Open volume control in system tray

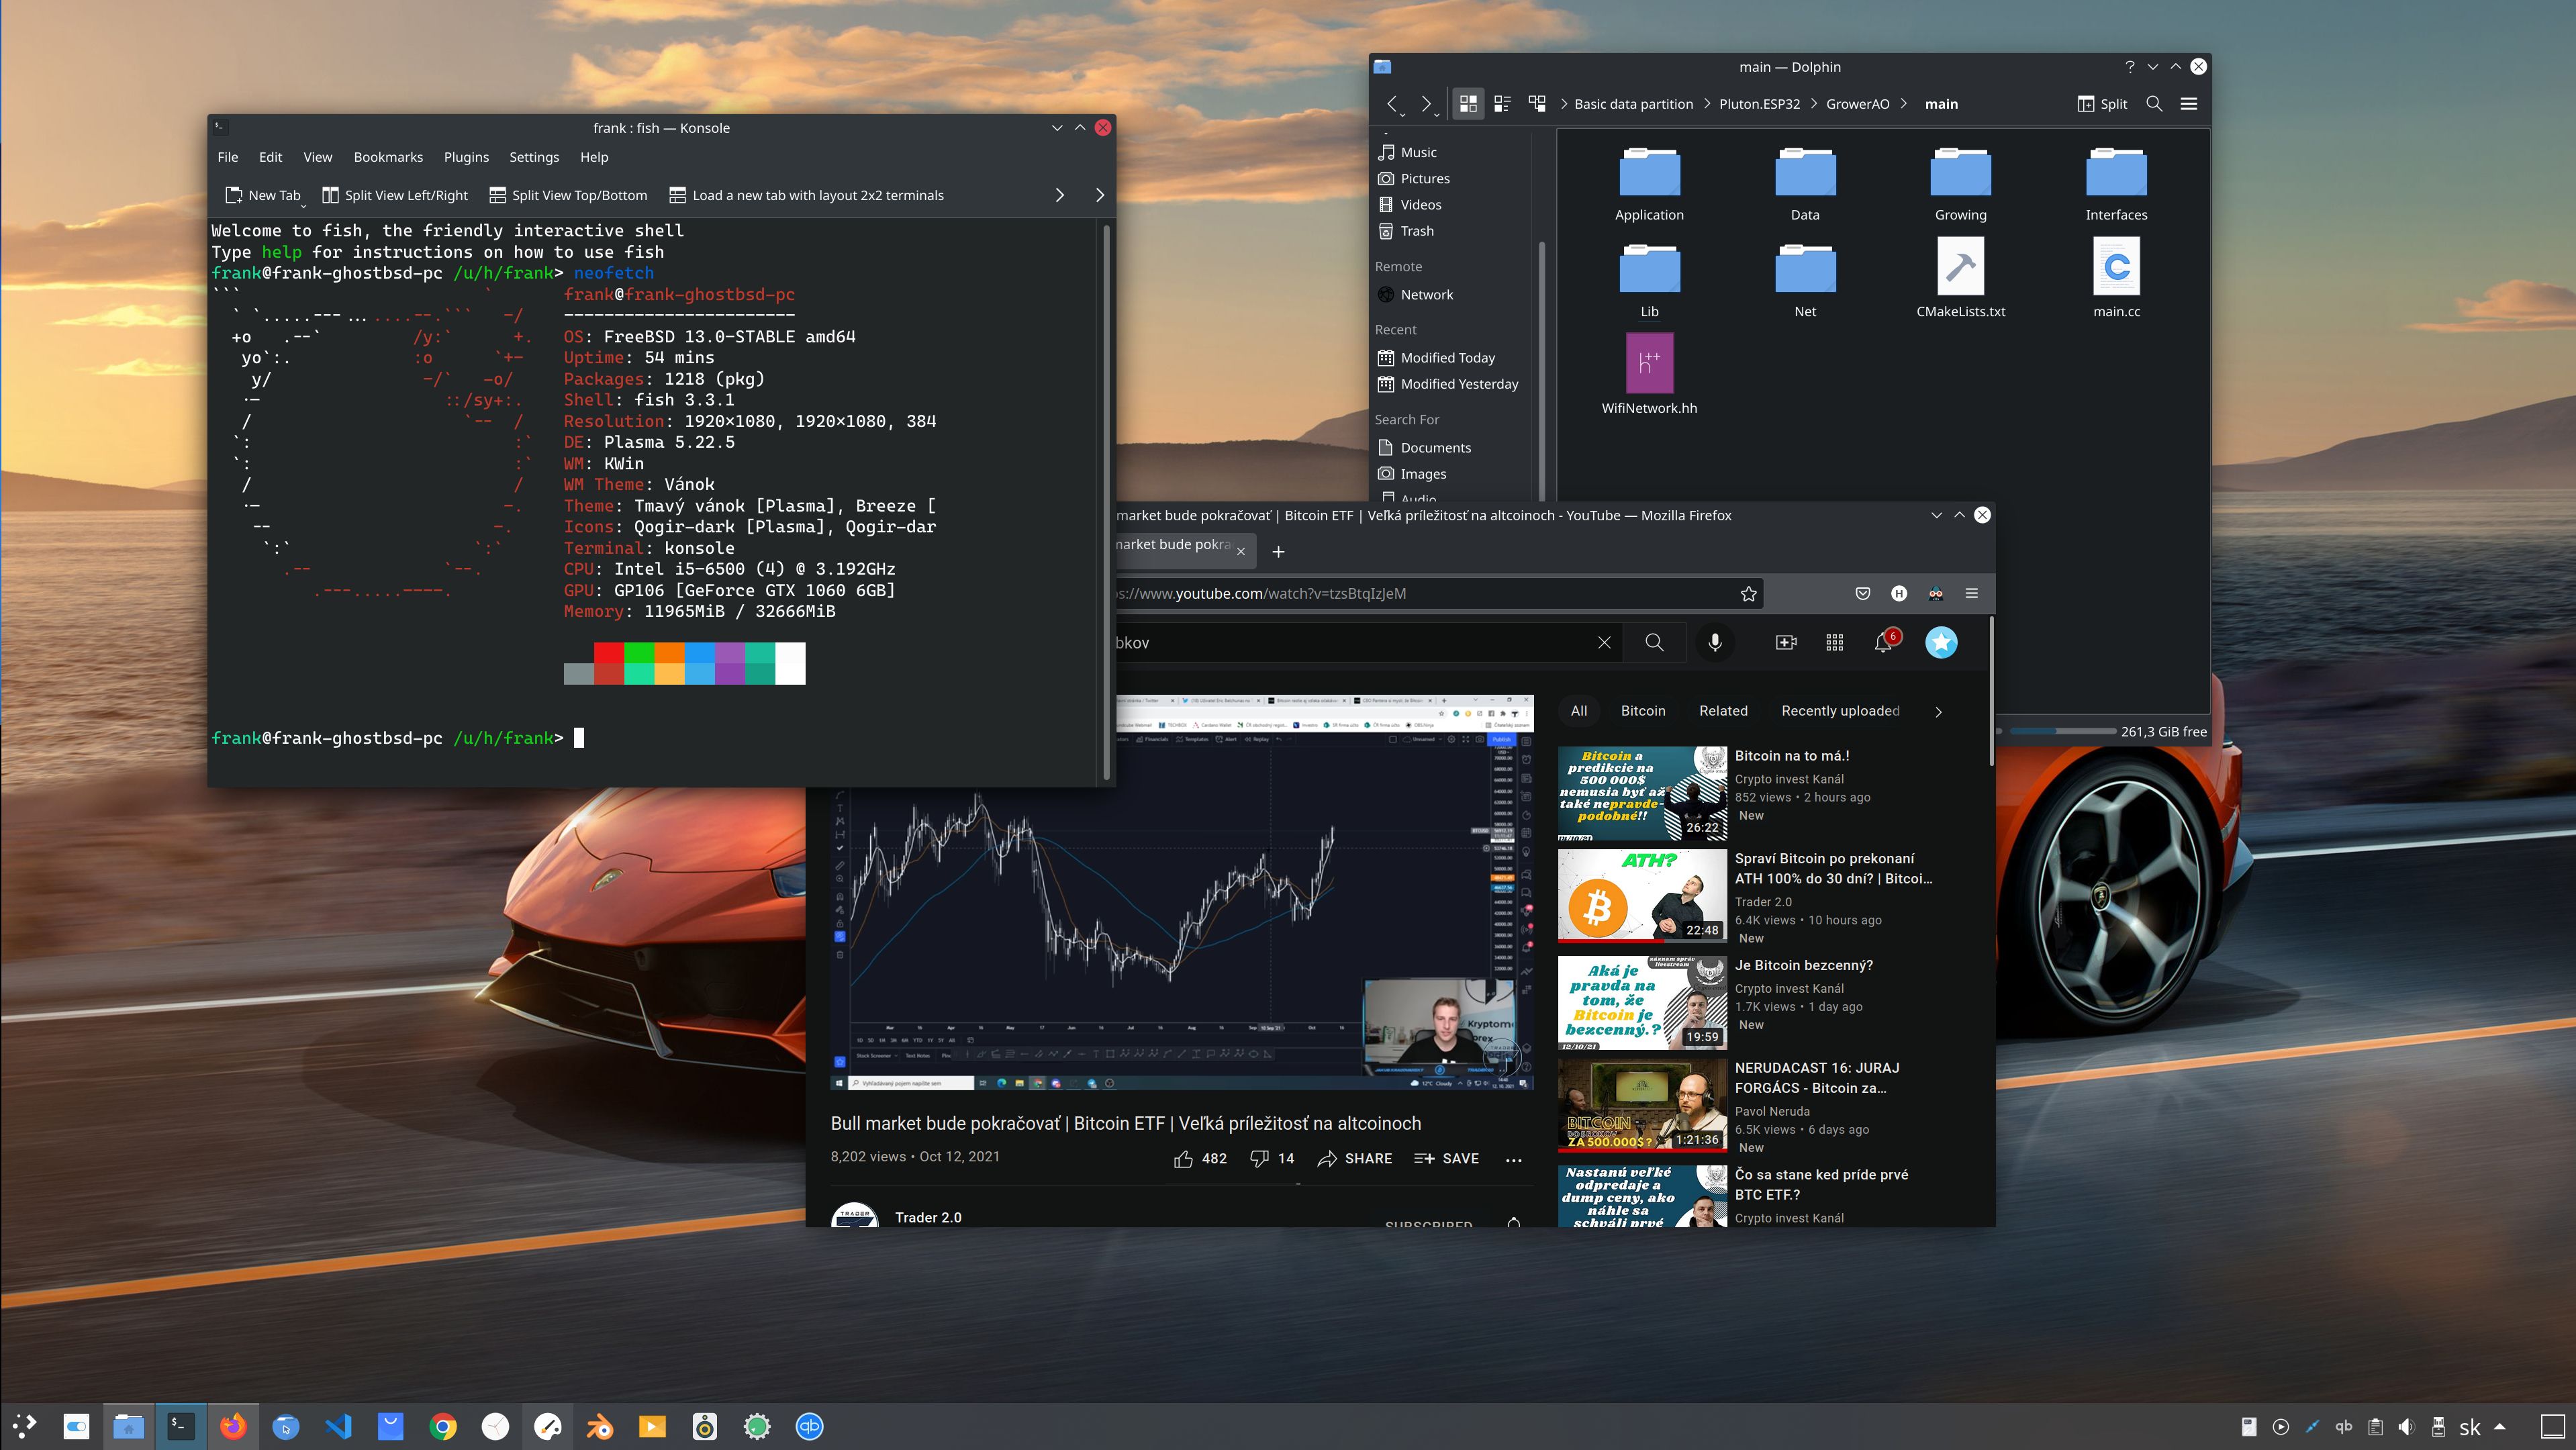2406,1427
